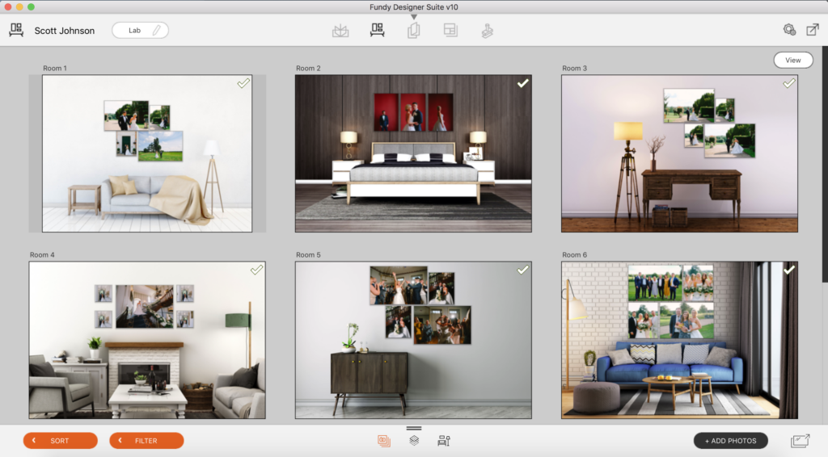
Task: Switch to the Collage layout icon
Action: 450,30
